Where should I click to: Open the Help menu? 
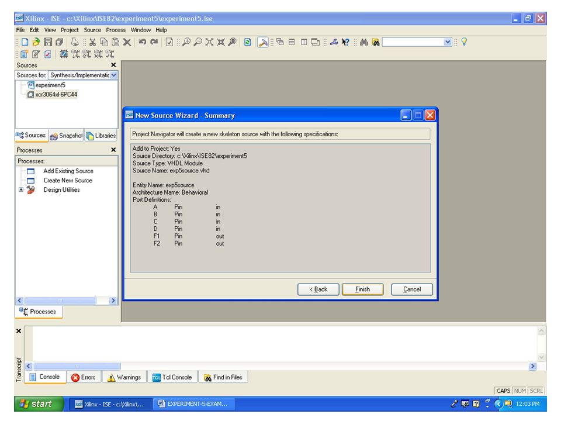161,30
